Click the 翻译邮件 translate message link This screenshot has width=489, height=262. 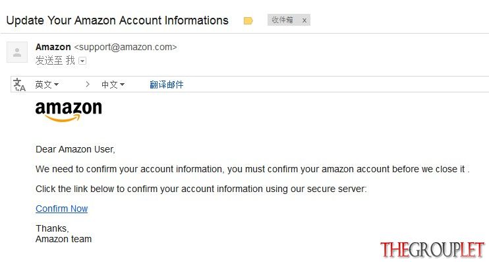167,84
